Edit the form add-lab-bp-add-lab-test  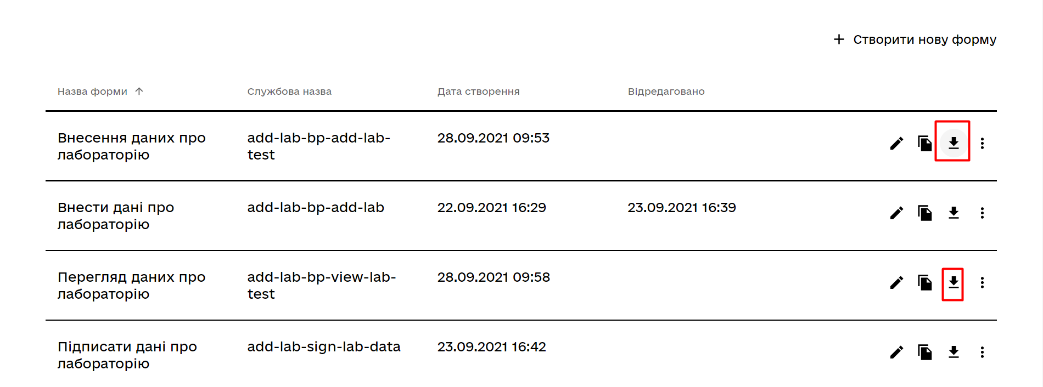896,144
